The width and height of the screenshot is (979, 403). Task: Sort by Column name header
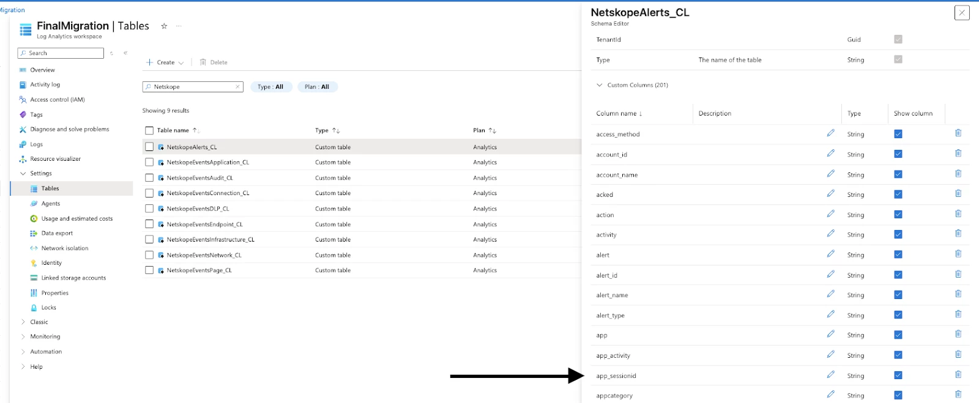click(x=619, y=114)
